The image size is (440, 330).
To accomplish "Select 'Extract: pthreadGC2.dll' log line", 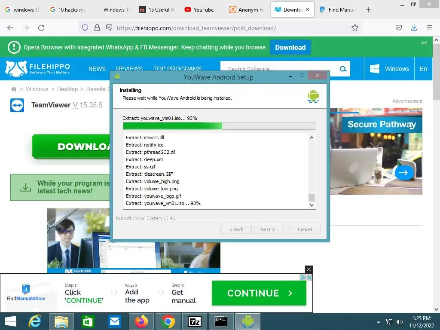I will 150,152.
